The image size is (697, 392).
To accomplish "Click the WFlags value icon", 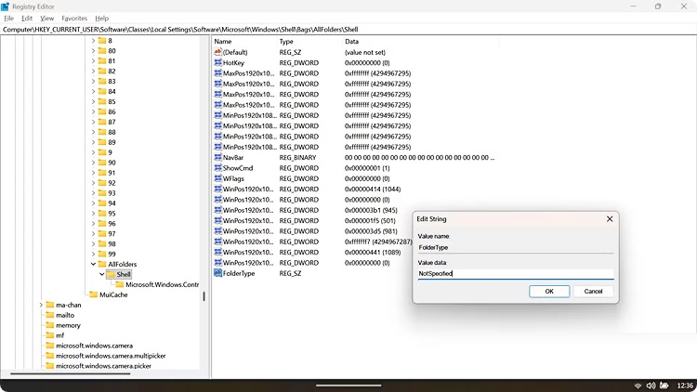I will point(217,178).
